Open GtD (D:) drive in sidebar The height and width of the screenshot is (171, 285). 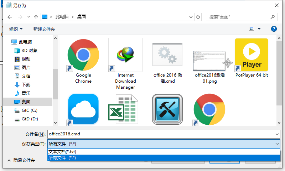tap(30, 119)
